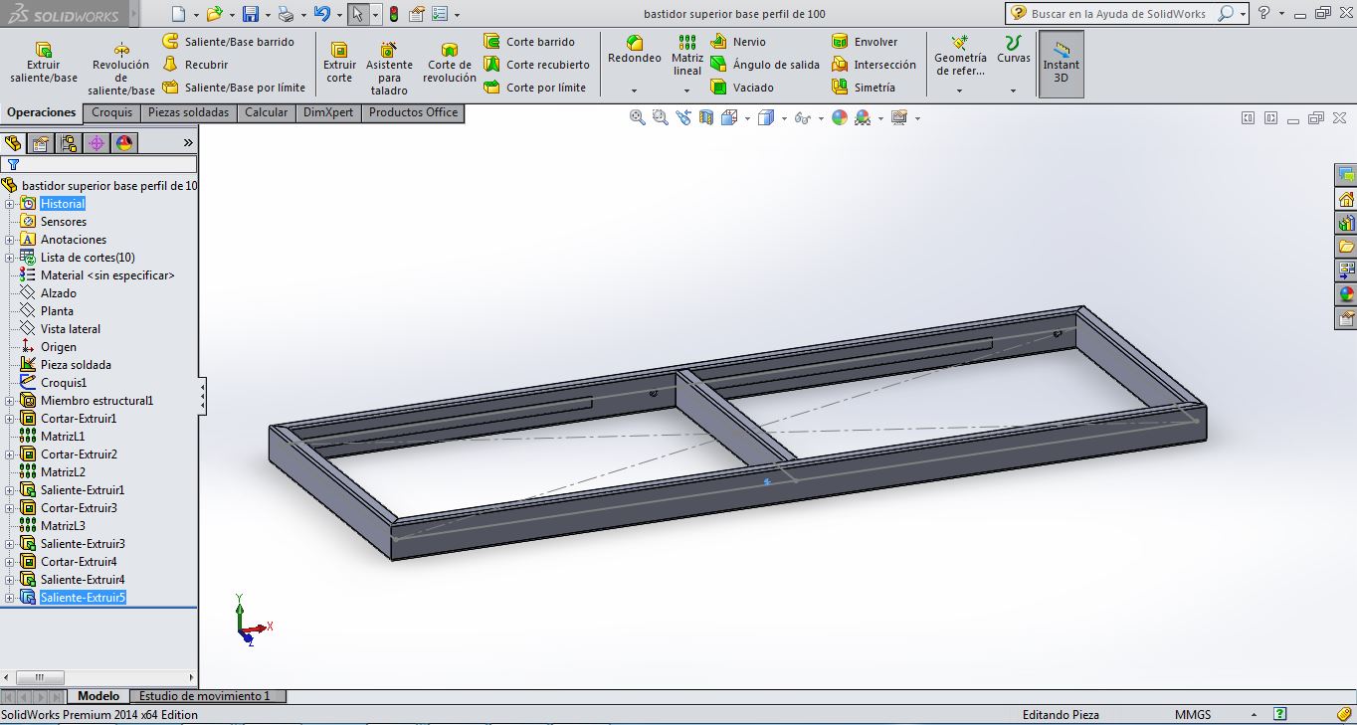The image size is (1357, 725).
Task: Expand the Historial tree node
Action: (x=10, y=204)
